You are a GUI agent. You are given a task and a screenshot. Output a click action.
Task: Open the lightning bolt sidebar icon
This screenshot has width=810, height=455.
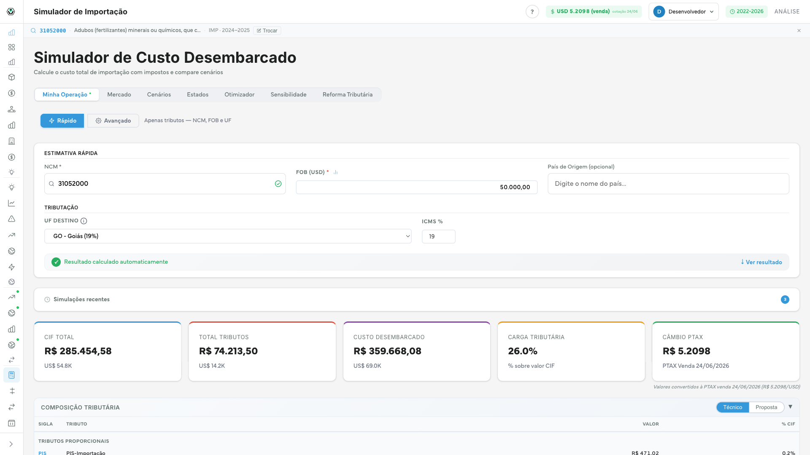coord(11,267)
